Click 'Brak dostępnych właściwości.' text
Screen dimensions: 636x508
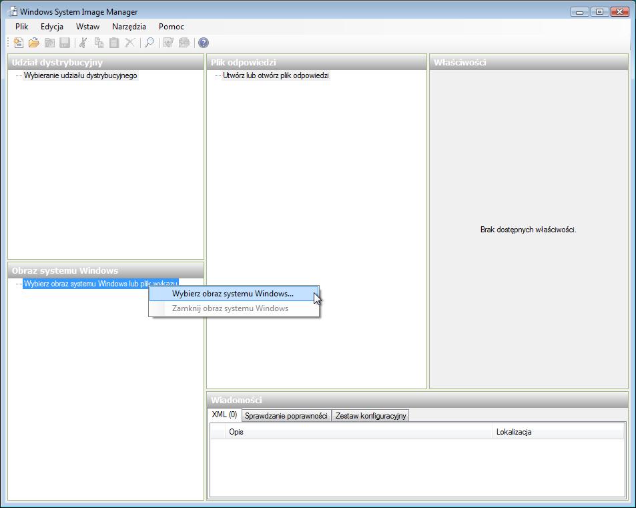528,230
